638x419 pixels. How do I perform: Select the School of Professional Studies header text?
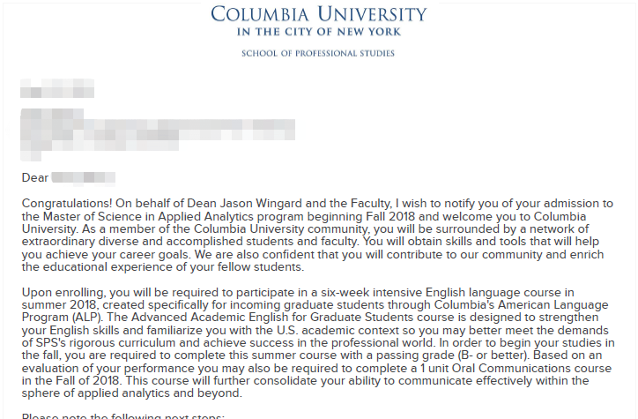coord(318,53)
